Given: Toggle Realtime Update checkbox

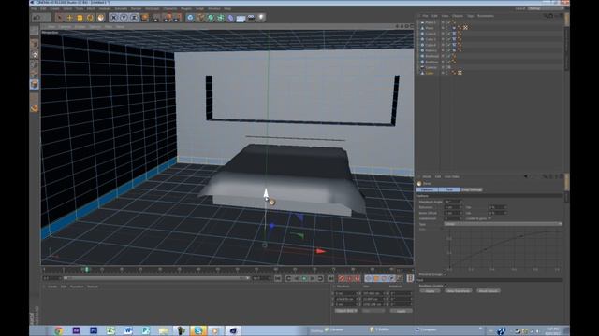Looking at the screenshot, I should coord(446,286).
